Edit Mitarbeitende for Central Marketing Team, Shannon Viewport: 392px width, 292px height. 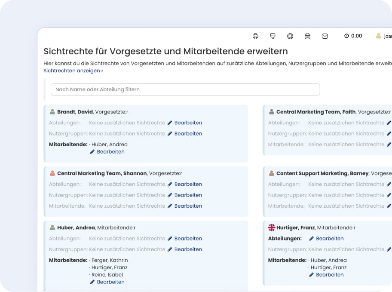click(x=184, y=206)
